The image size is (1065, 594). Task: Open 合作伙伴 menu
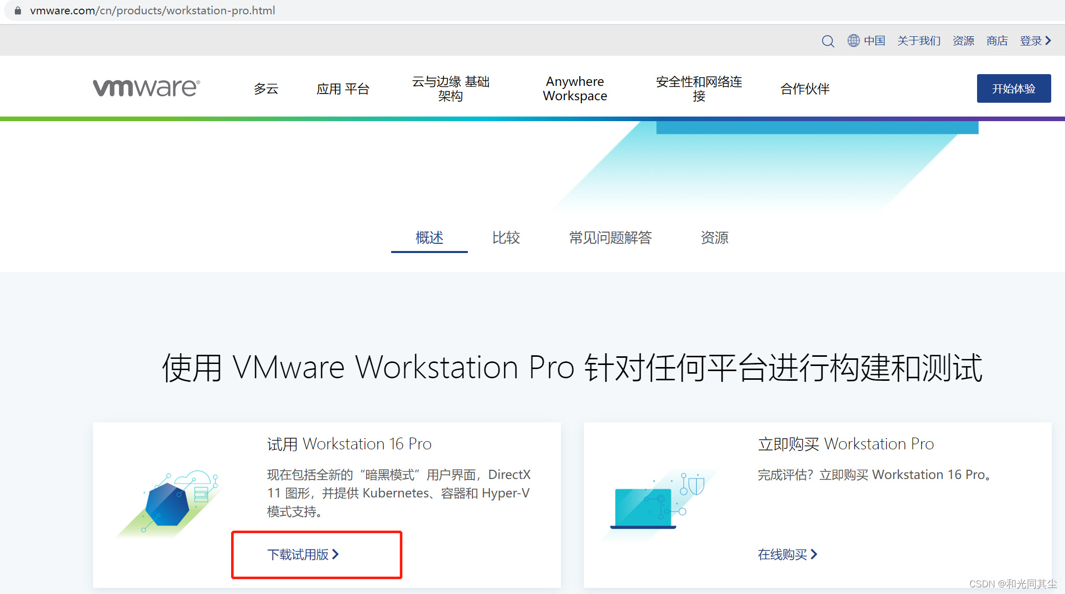805,88
